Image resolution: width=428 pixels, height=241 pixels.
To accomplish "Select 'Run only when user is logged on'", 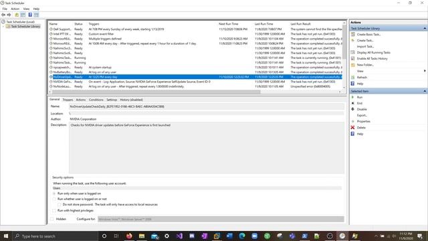I will 54,193.
